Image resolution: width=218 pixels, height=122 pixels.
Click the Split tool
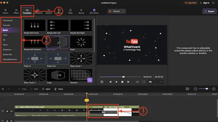(34, 89)
